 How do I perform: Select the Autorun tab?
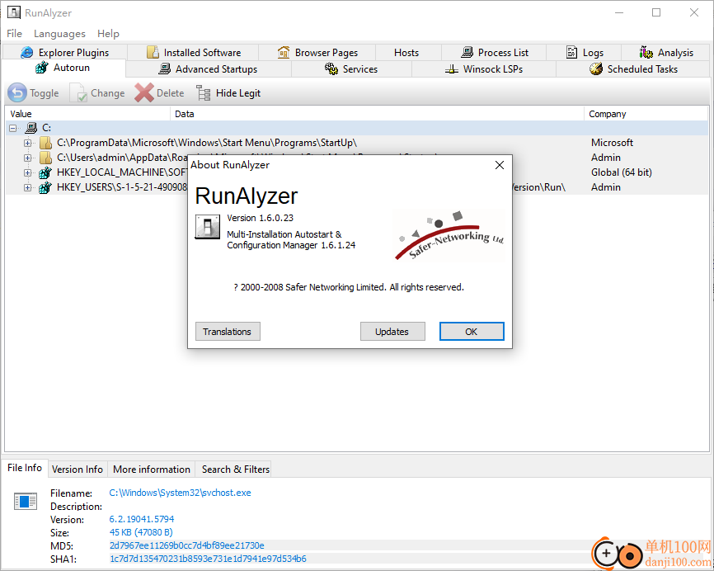coord(63,68)
